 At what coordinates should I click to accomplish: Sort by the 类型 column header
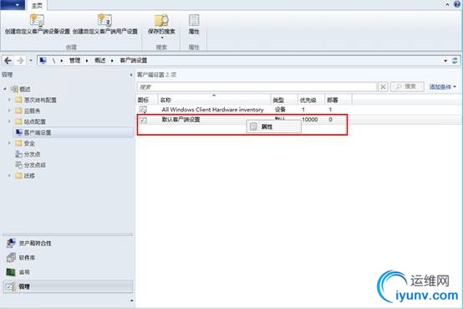284,100
